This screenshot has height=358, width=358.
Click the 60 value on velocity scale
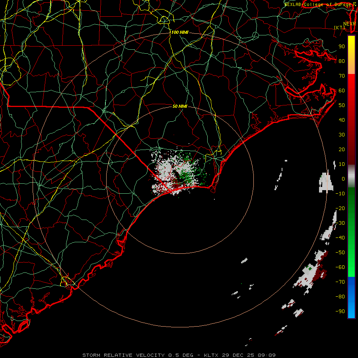pos(342,91)
